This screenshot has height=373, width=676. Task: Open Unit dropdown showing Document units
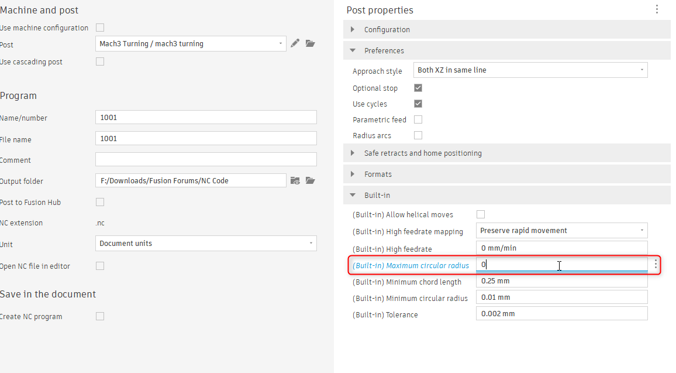coord(206,244)
